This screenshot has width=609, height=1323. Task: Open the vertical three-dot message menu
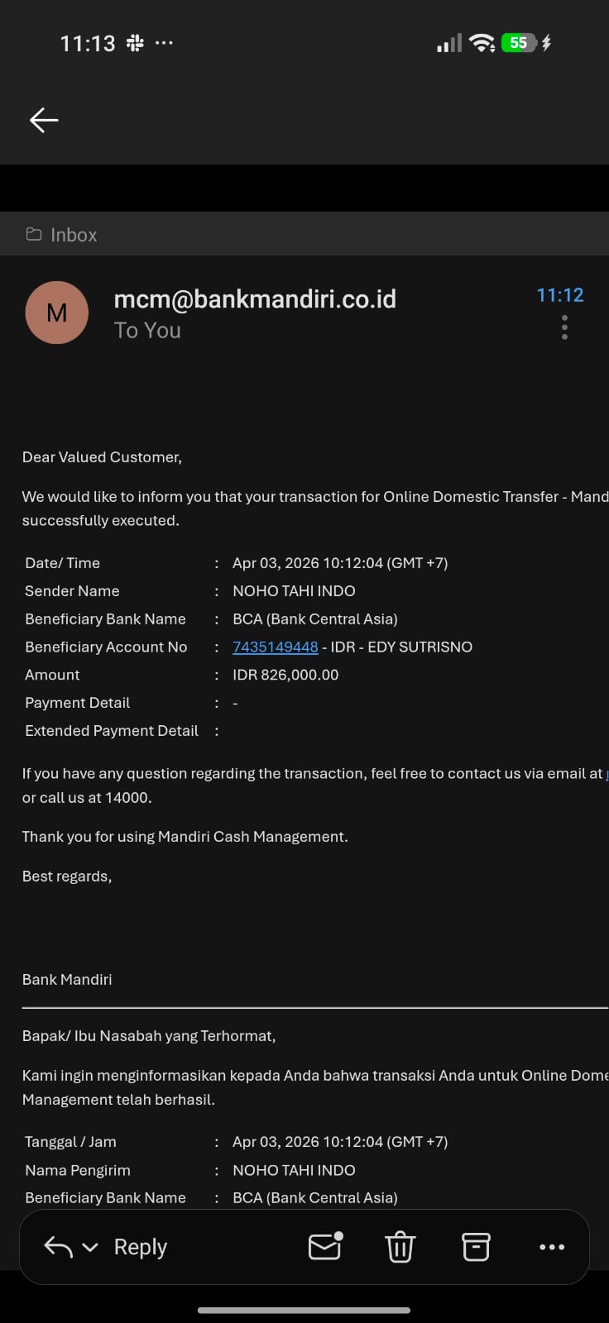pyautogui.click(x=564, y=327)
